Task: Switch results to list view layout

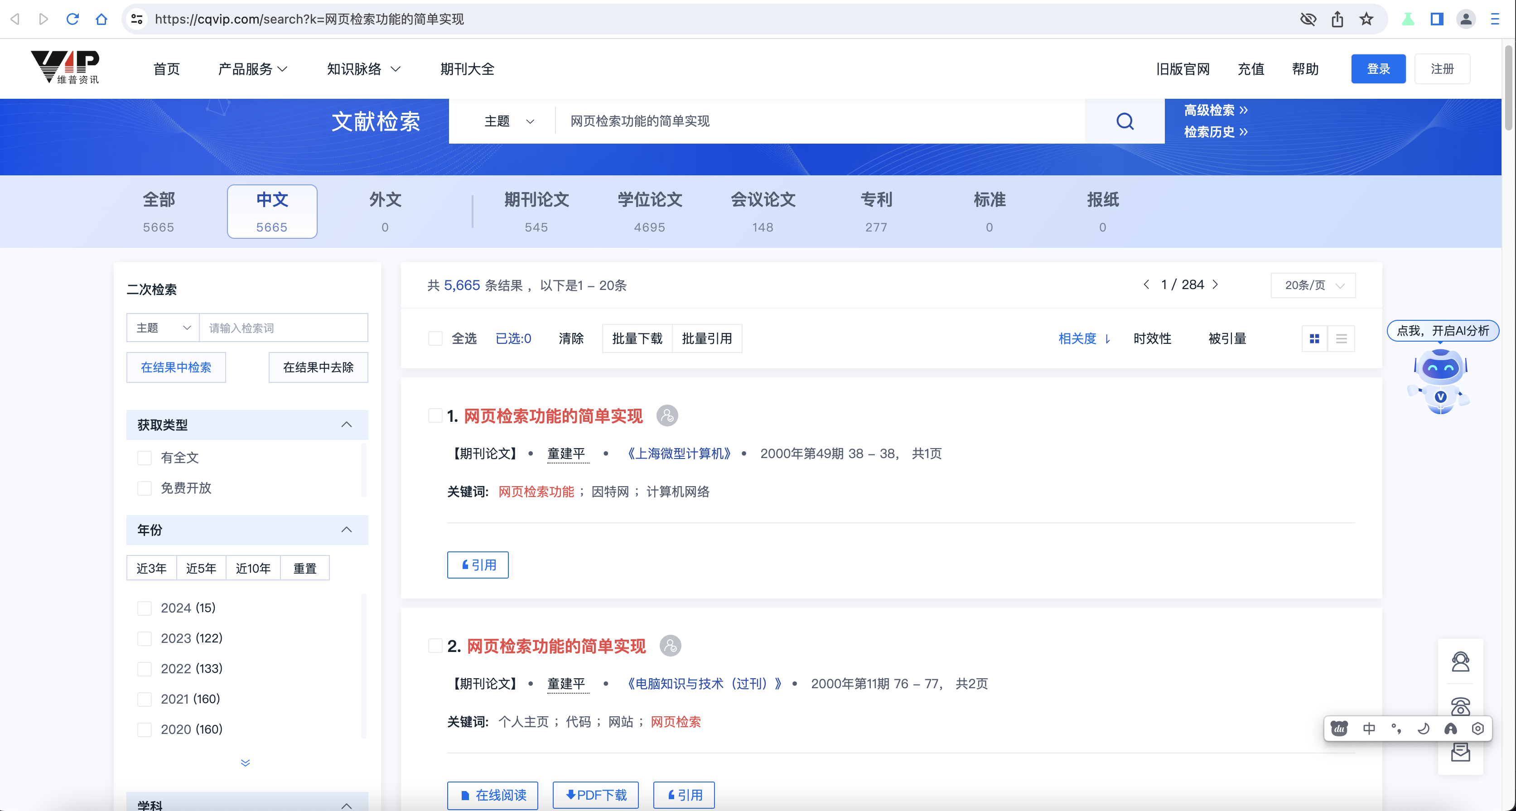Action: [x=1342, y=338]
